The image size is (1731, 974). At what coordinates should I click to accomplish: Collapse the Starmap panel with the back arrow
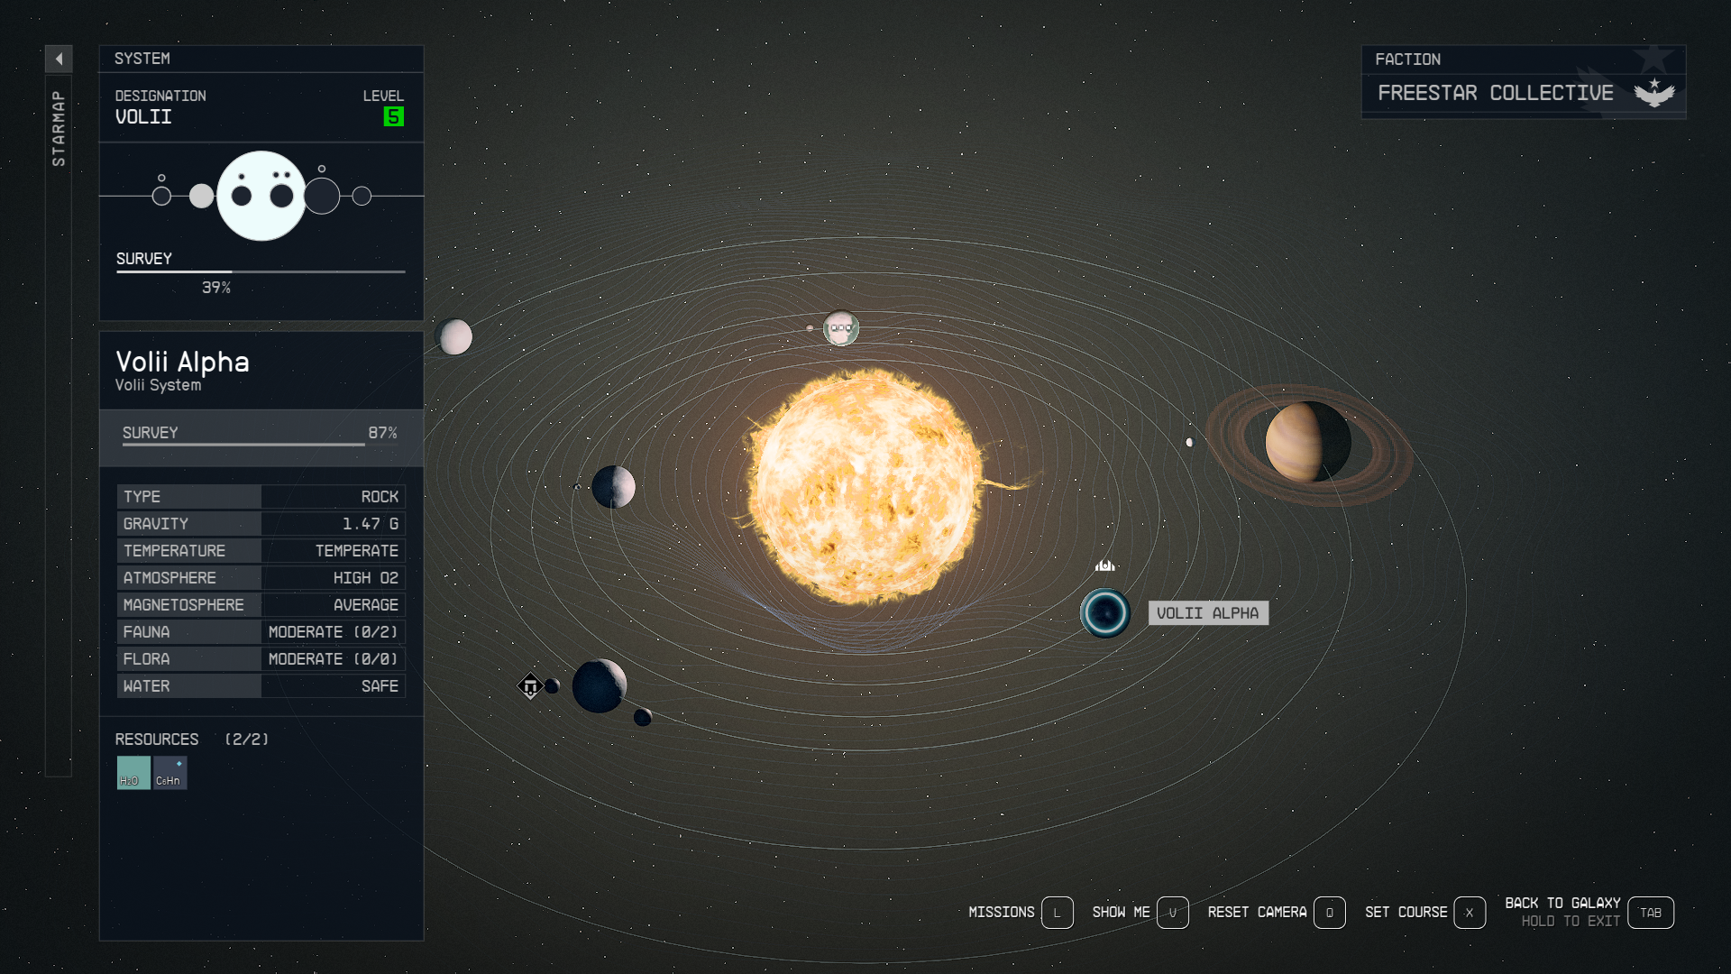click(59, 59)
